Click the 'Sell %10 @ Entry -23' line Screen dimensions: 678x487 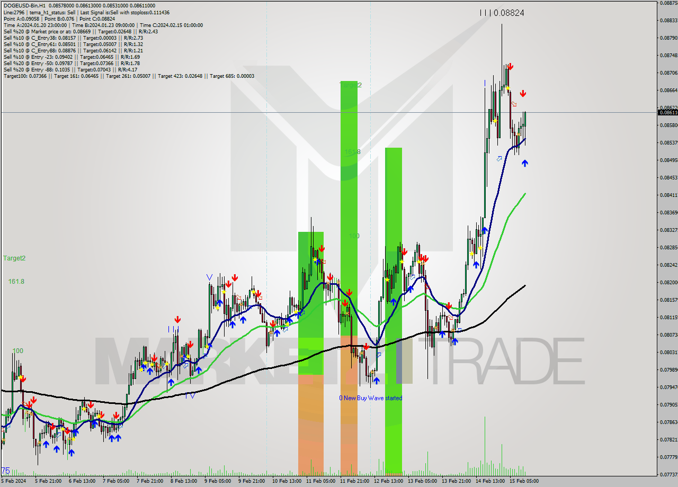72,57
